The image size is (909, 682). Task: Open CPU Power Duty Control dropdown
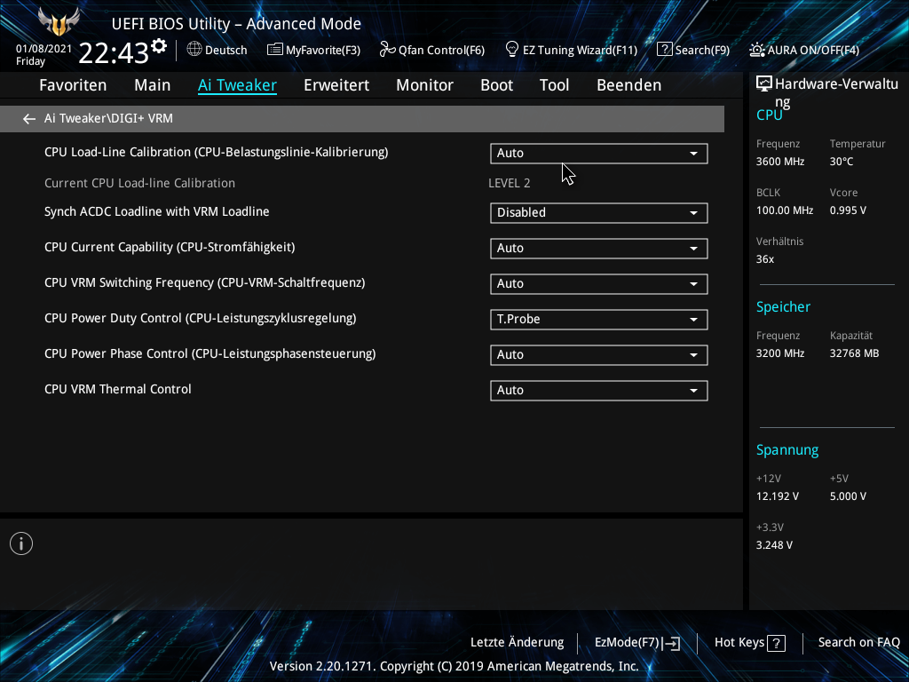point(599,320)
